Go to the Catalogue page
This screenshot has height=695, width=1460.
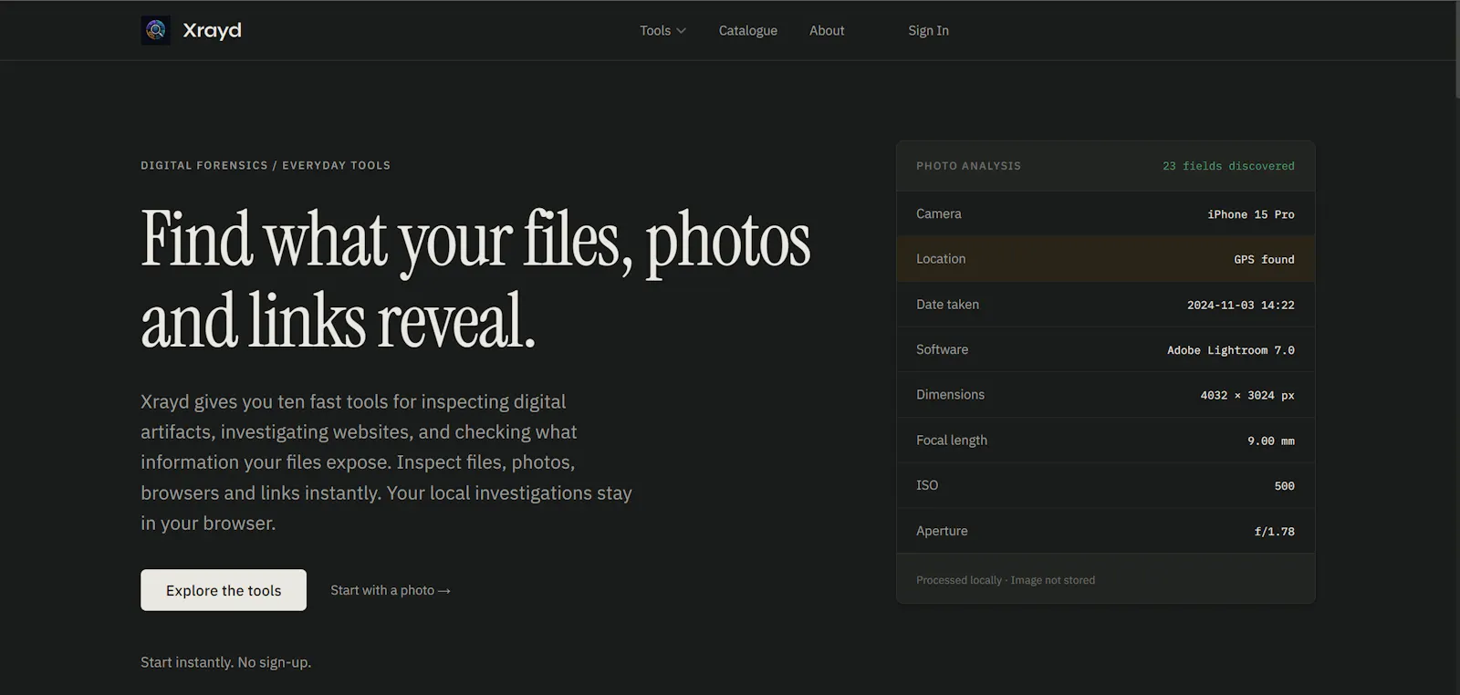(x=748, y=30)
